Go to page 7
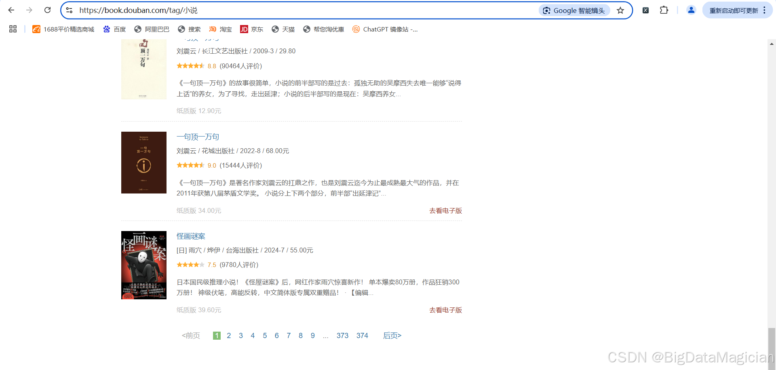The height and width of the screenshot is (370, 776). (289, 335)
